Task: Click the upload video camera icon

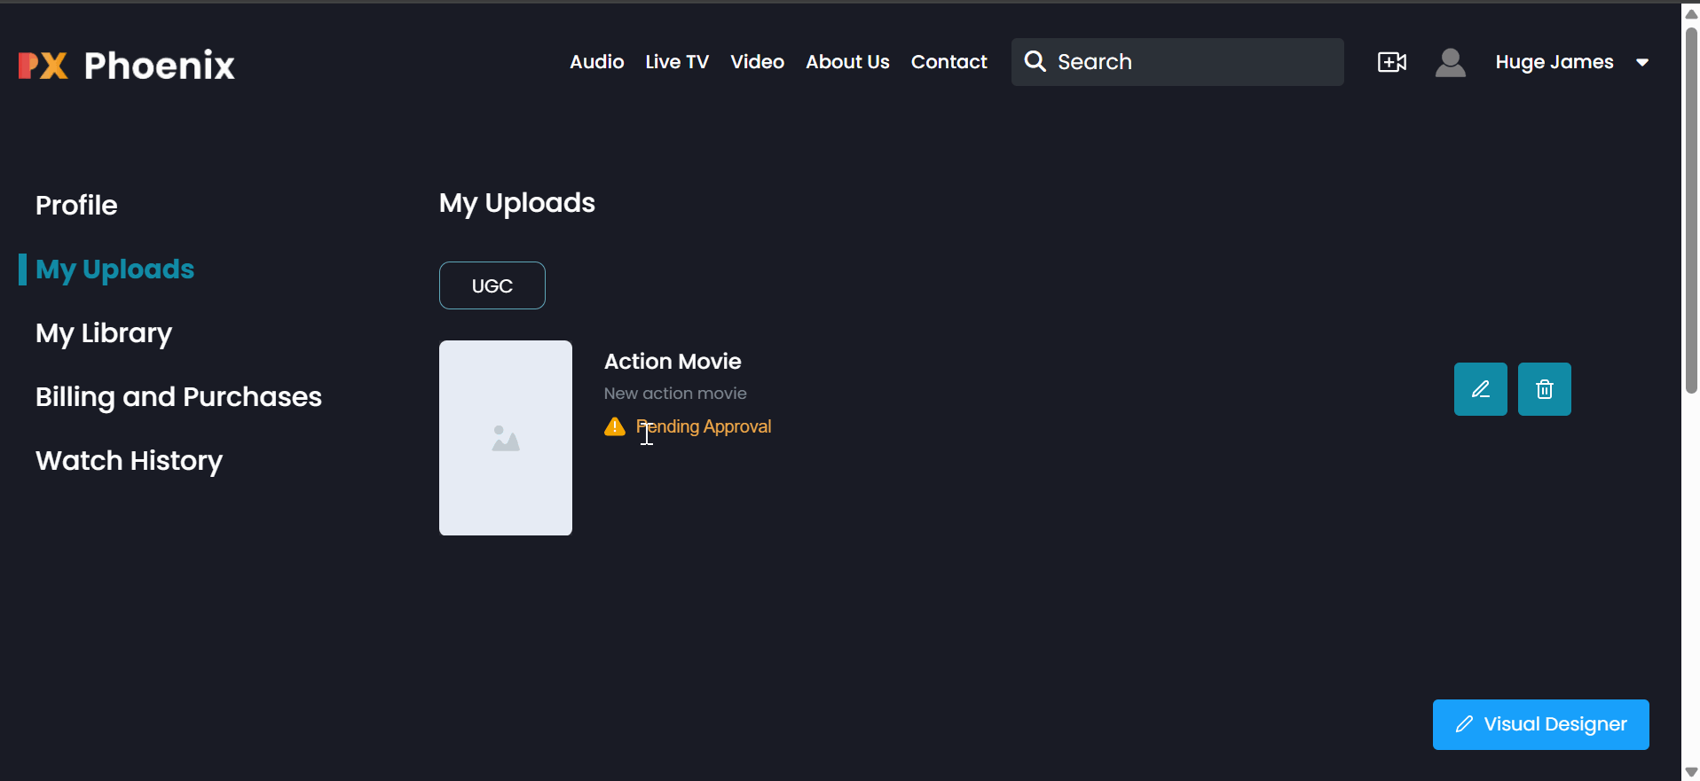Action: point(1391,62)
